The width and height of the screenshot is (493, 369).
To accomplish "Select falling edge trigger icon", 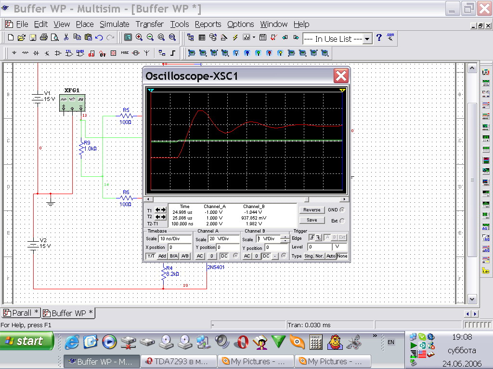I will pyautogui.click(x=318, y=237).
